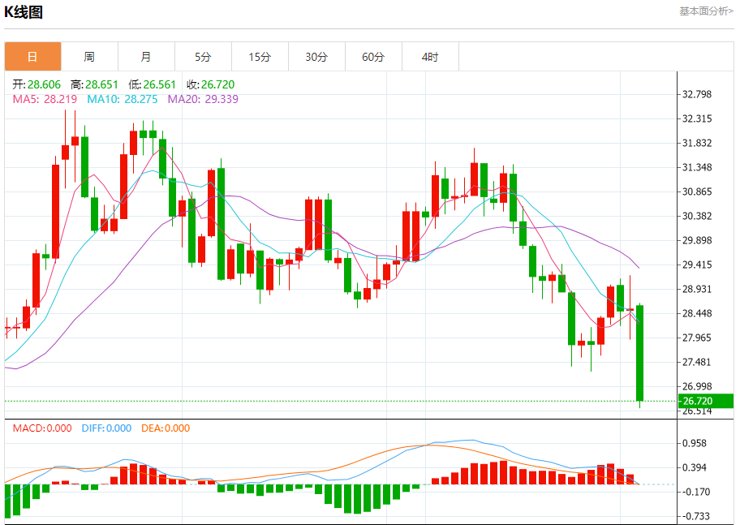
Task: Click the MACD:0.000 indicator label
Action: coord(42,428)
